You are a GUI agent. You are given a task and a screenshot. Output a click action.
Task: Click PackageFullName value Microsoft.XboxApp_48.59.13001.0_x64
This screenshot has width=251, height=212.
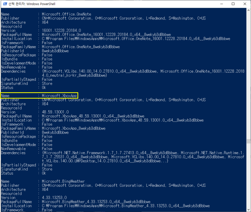pyautogui.click(x=93, y=116)
